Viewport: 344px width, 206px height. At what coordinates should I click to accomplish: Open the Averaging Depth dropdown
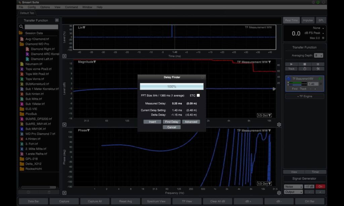point(318,55)
